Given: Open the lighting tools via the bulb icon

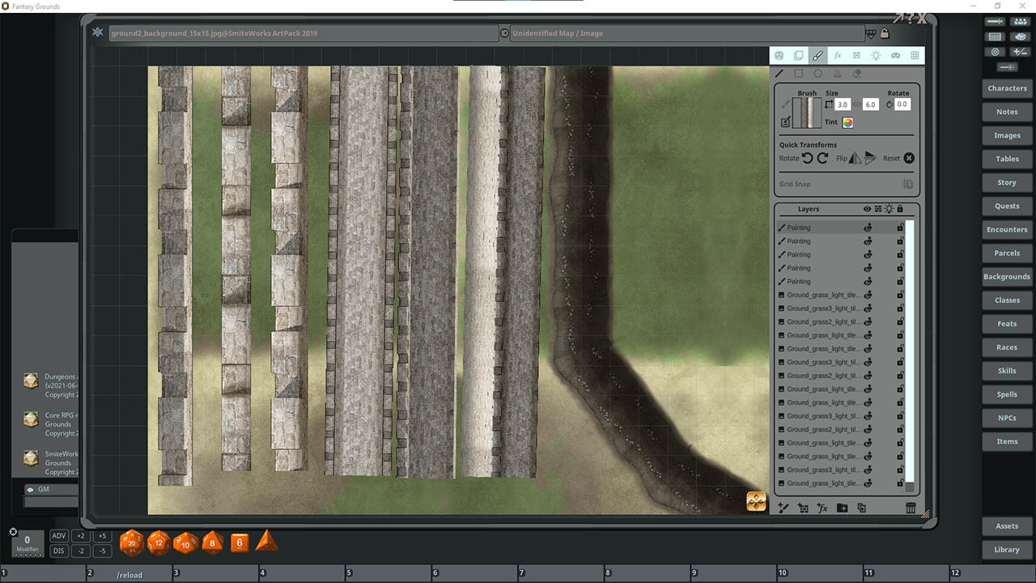Looking at the screenshot, I should click(877, 55).
